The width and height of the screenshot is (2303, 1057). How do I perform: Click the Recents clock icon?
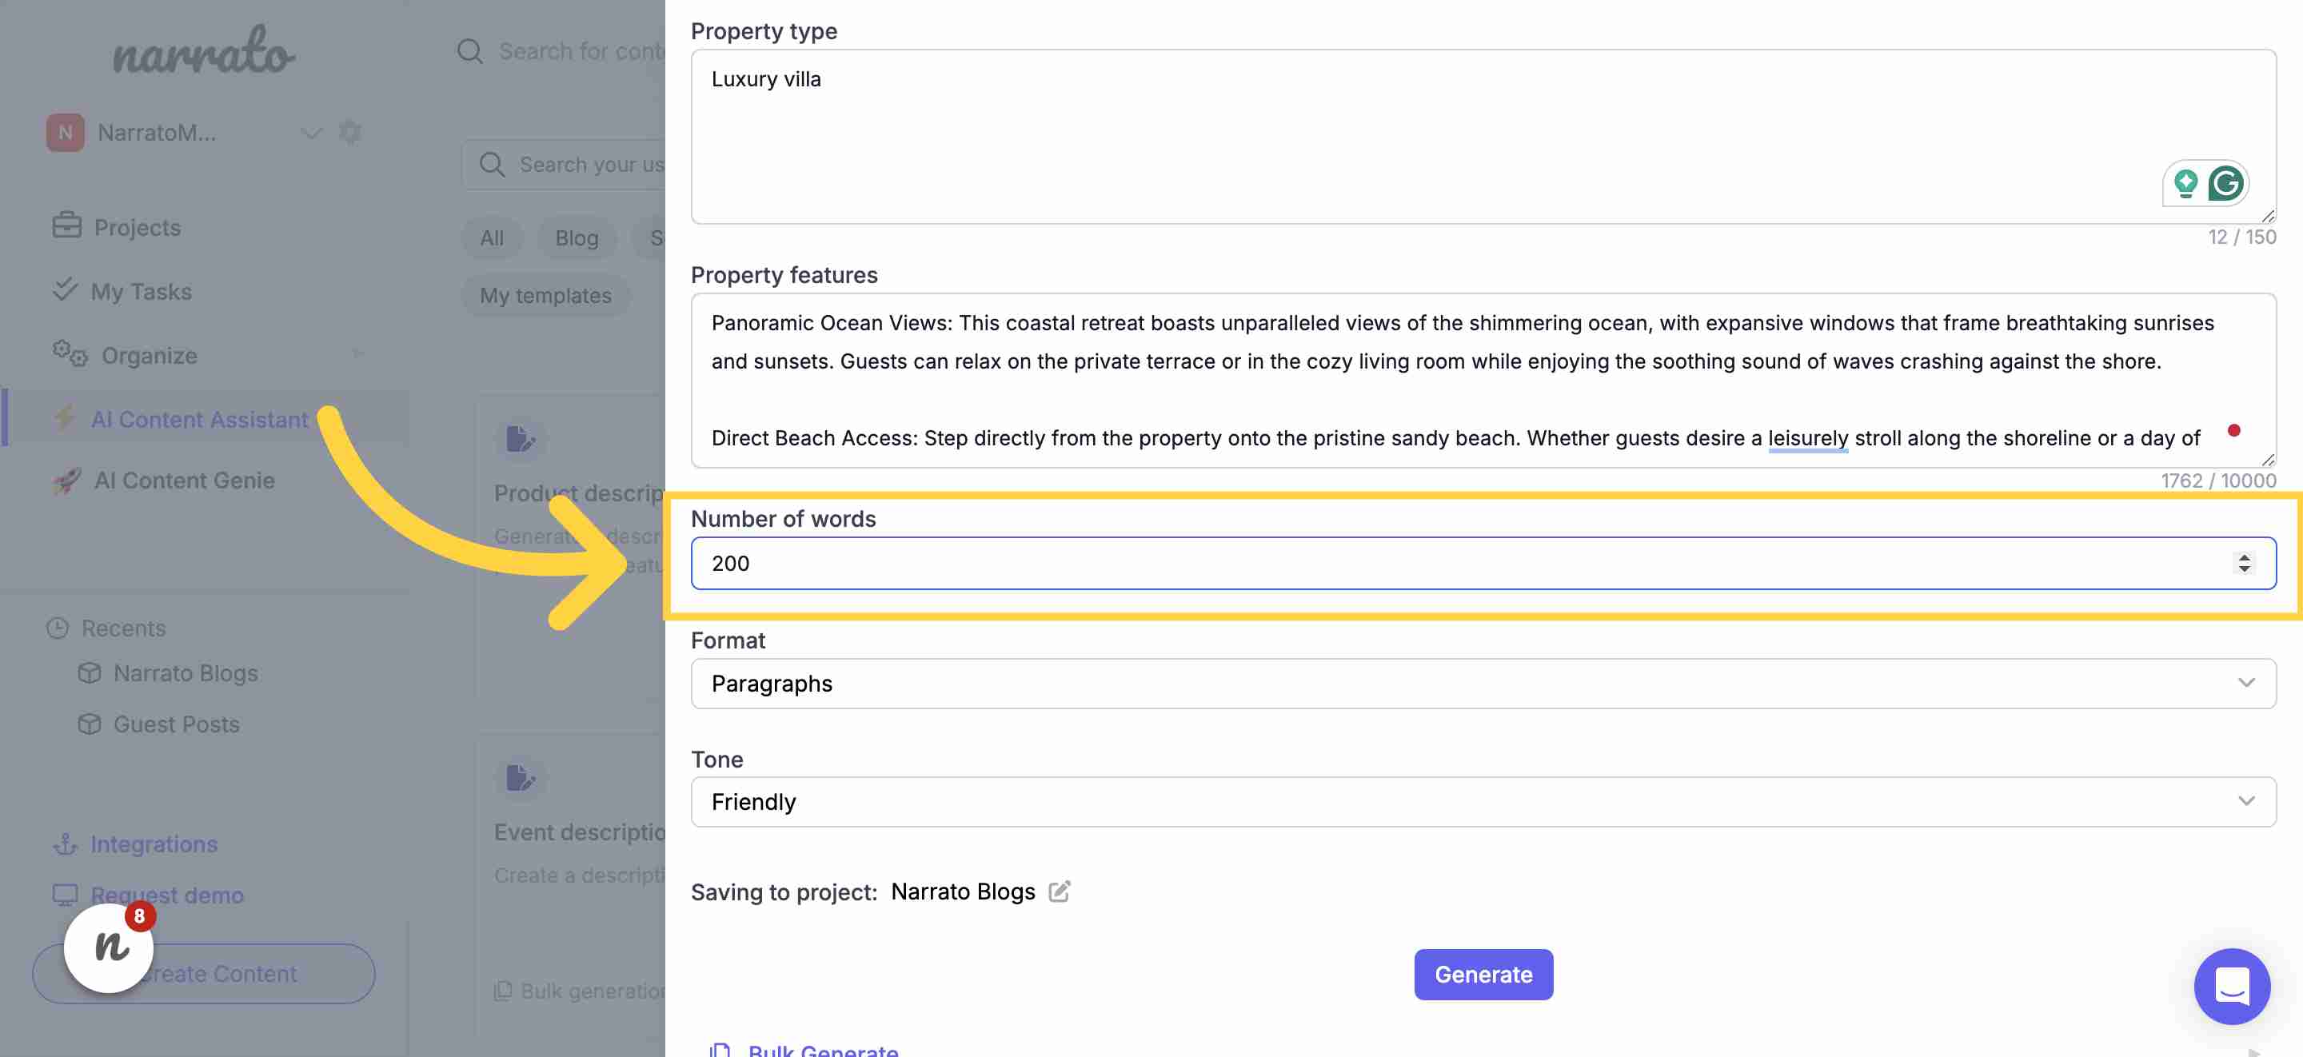click(58, 628)
